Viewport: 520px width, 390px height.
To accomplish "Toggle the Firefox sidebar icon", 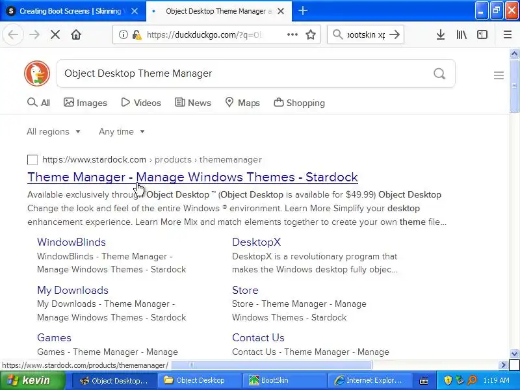I will tap(482, 34).
